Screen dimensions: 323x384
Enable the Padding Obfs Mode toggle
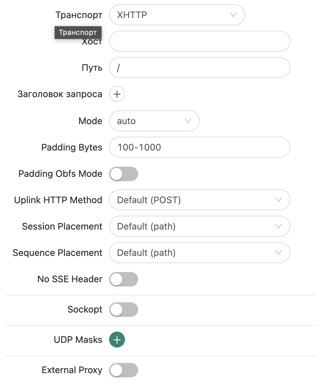[124, 174]
